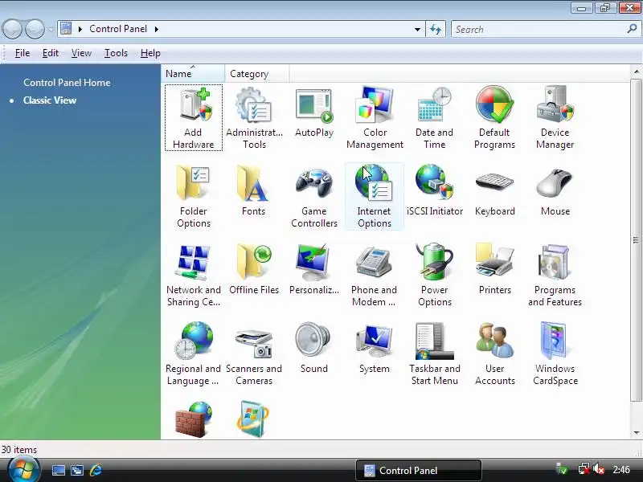Expand address bar history dropdown
The height and width of the screenshot is (482, 643).
417,30
